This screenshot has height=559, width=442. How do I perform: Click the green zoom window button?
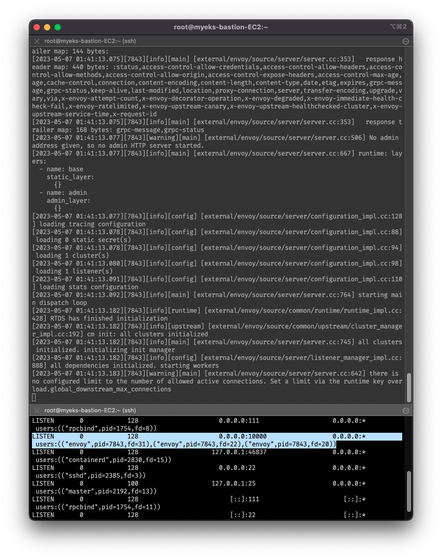pyautogui.click(x=58, y=27)
